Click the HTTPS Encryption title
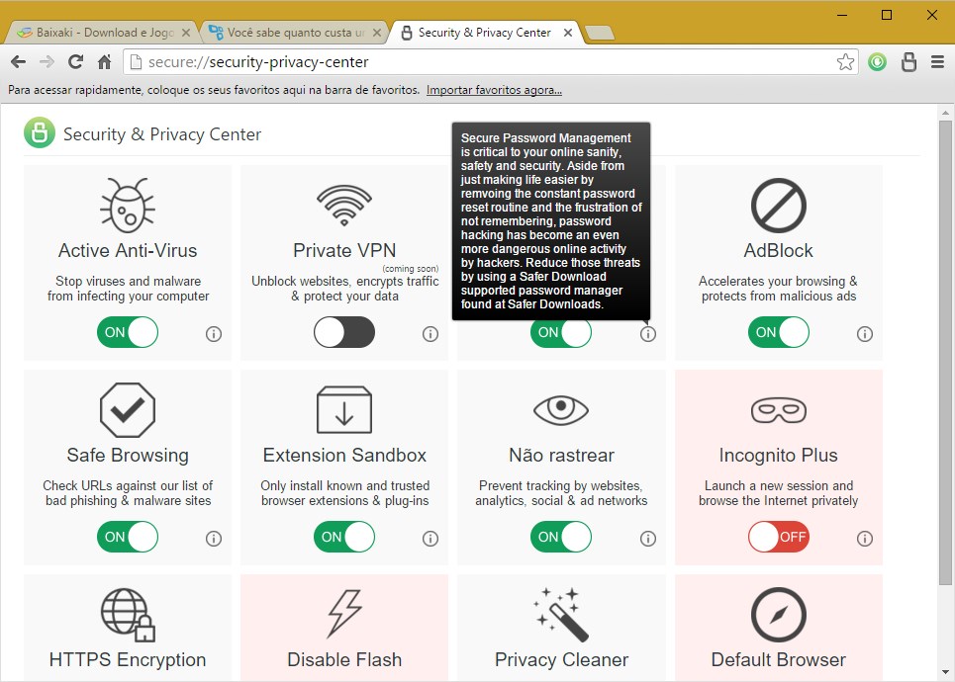The width and height of the screenshot is (955, 682). pyautogui.click(x=128, y=659)
